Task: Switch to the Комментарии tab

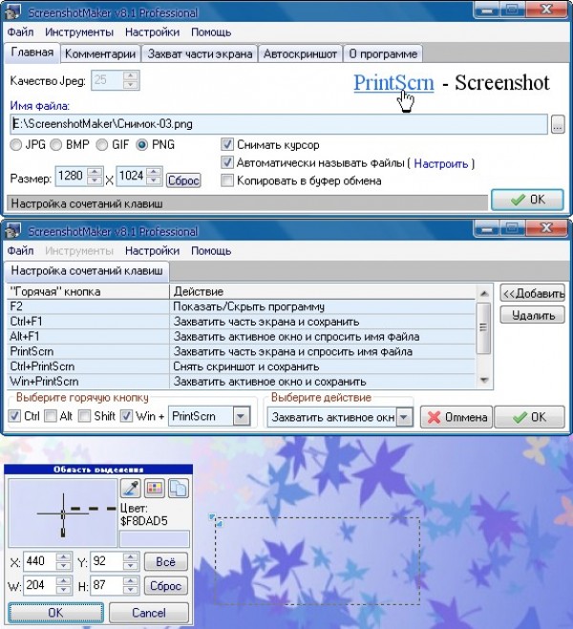Action: (100, 53)
